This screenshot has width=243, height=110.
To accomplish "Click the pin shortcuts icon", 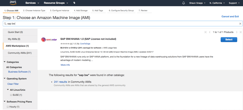I will pyautogui.click(x=74, y=3).
